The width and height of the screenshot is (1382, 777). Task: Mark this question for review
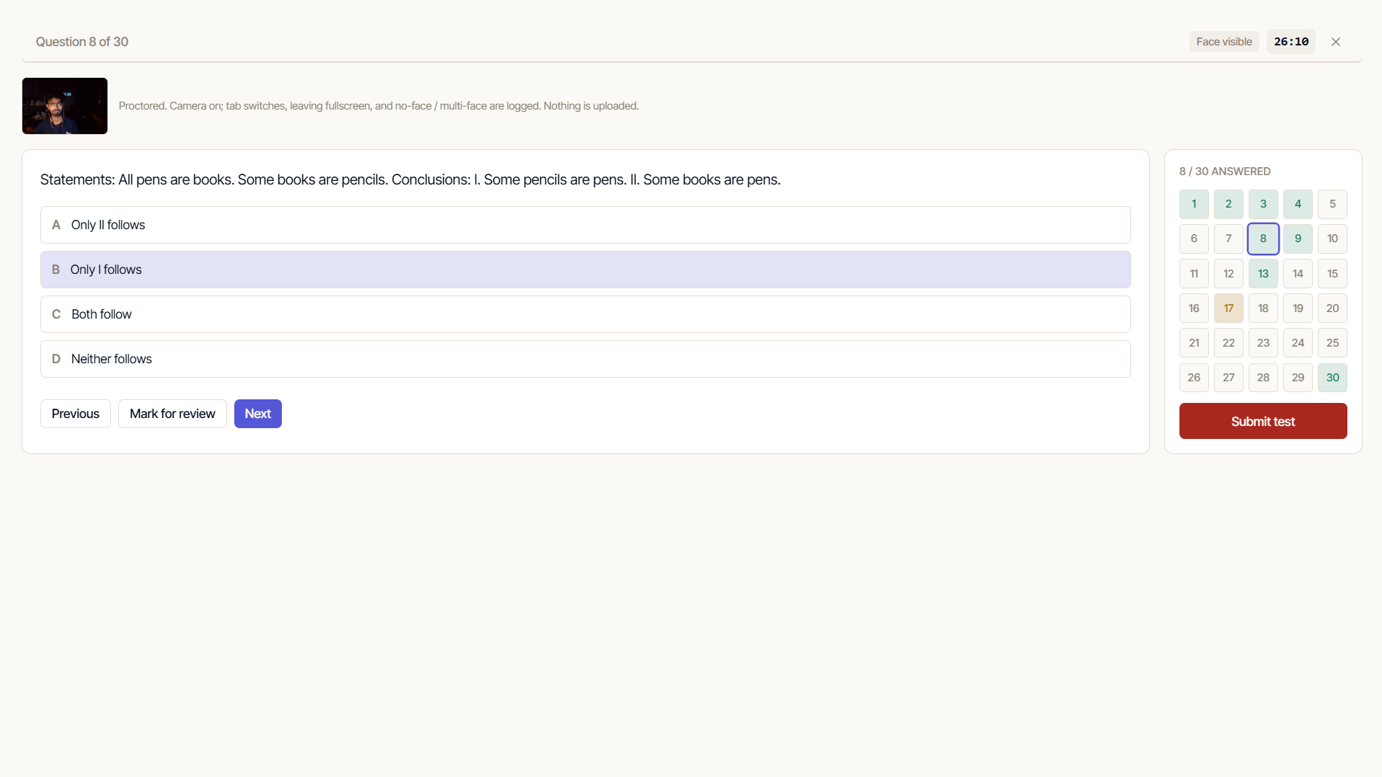[172, 414]
